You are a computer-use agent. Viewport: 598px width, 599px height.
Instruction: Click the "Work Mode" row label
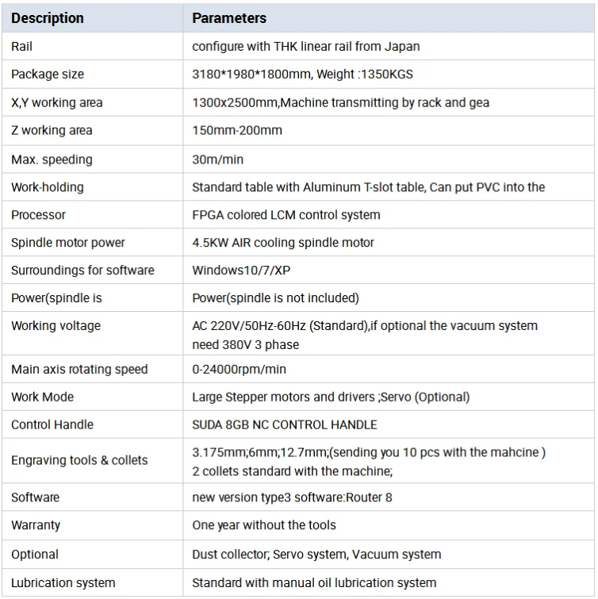(x=42, y=397)
